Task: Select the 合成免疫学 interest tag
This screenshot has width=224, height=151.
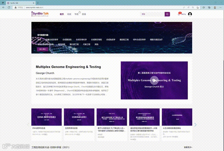Action: 111,39
